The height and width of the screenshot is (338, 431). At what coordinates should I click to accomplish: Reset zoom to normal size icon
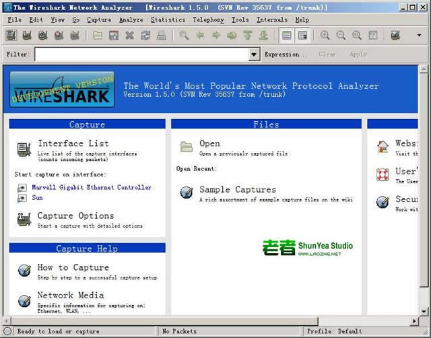pos(357,36)
